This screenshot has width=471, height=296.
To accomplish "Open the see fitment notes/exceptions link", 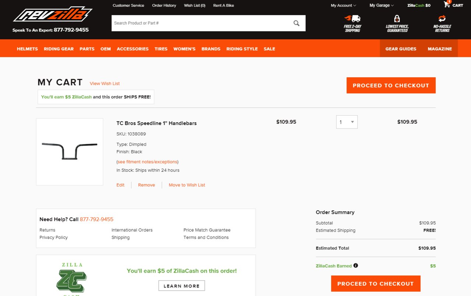I will click(147, 162).
